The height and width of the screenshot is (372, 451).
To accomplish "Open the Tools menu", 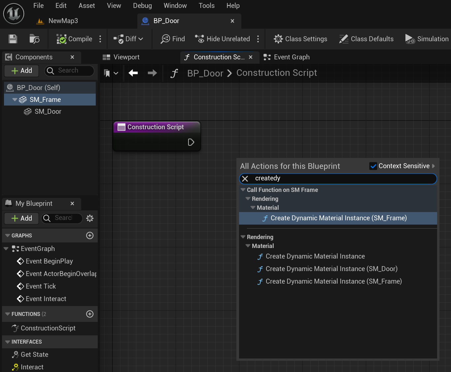I will tap(207, 6).
